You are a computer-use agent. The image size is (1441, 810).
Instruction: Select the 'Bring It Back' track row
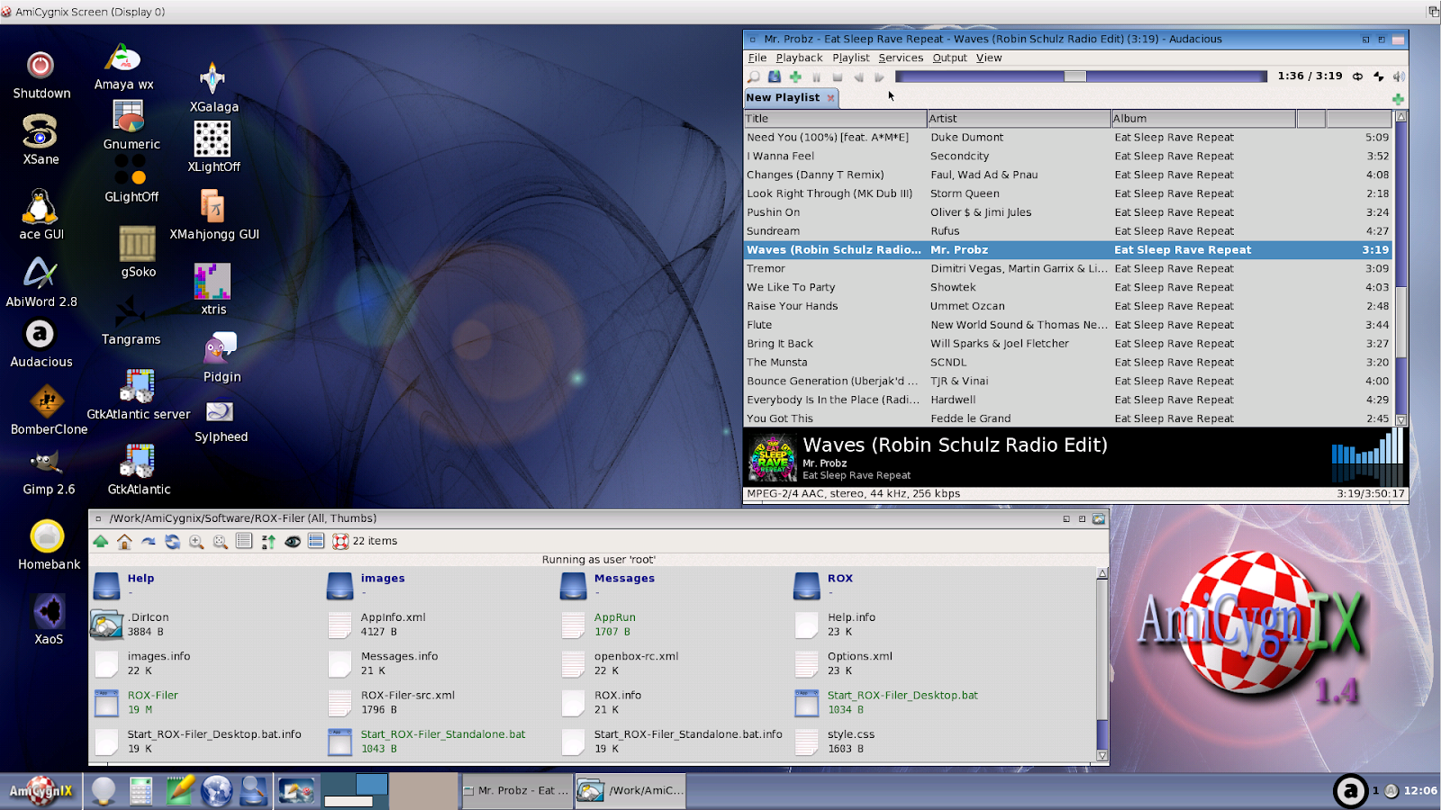(1068, 344)
